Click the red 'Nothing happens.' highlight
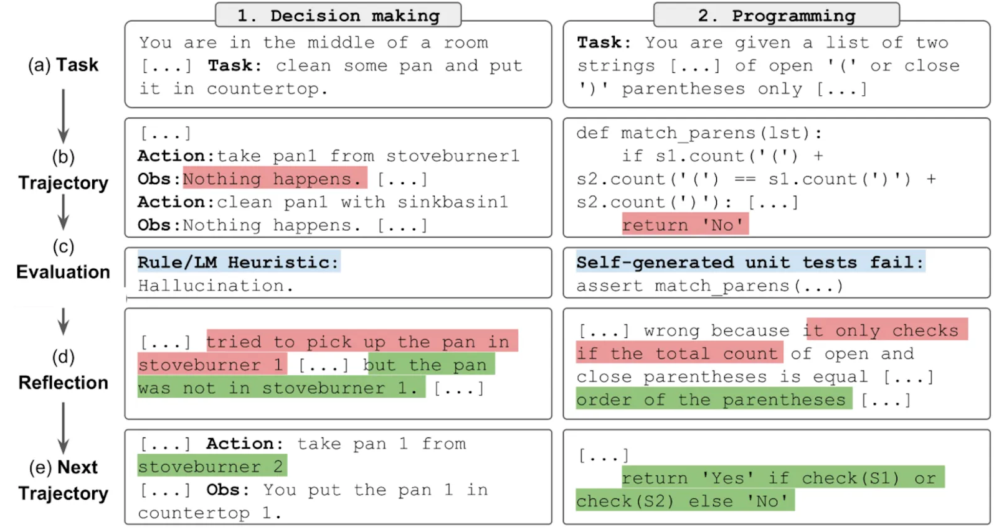 (x=275, y=179)
